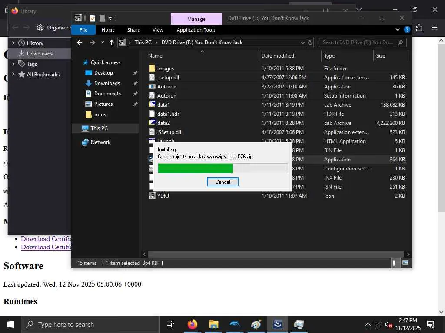Viewport: 445px width, 333px height.
Task: Collapse the Explorer ribbon chevron
Action: pos(397,29)
